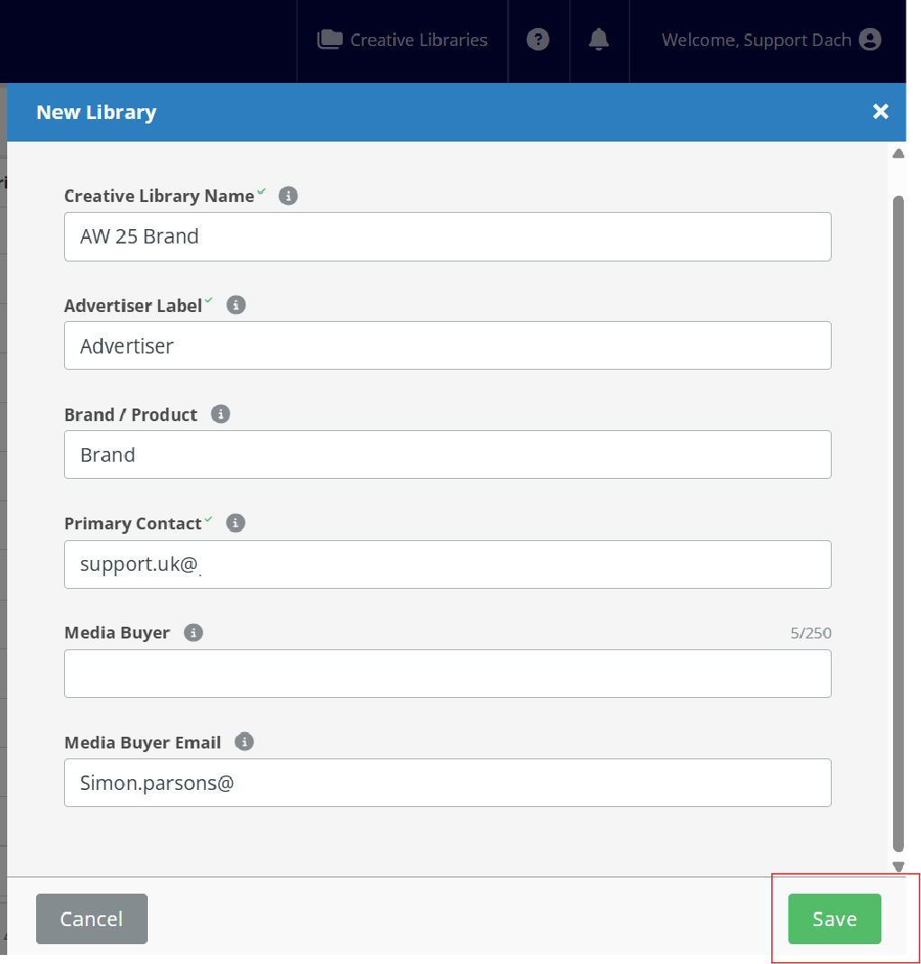The image size is (921, 964).
Task: Open the Creative Libraries navigation item
Action: click(403, 40)
